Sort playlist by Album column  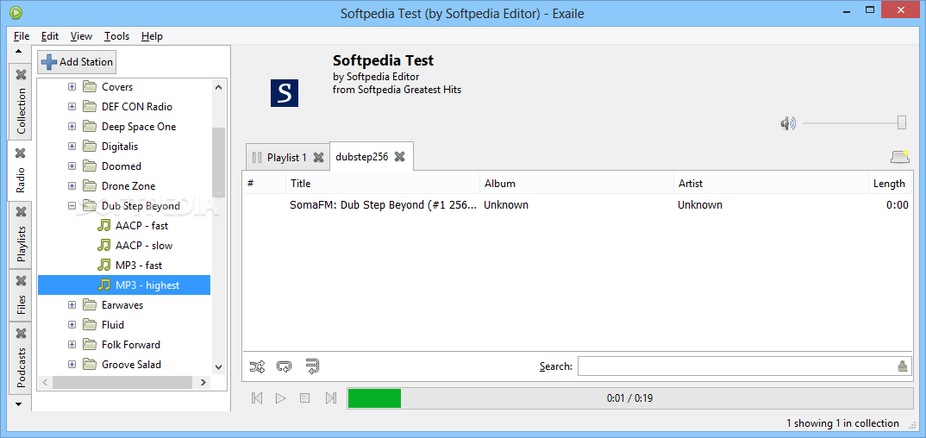(x=577, y=184)
